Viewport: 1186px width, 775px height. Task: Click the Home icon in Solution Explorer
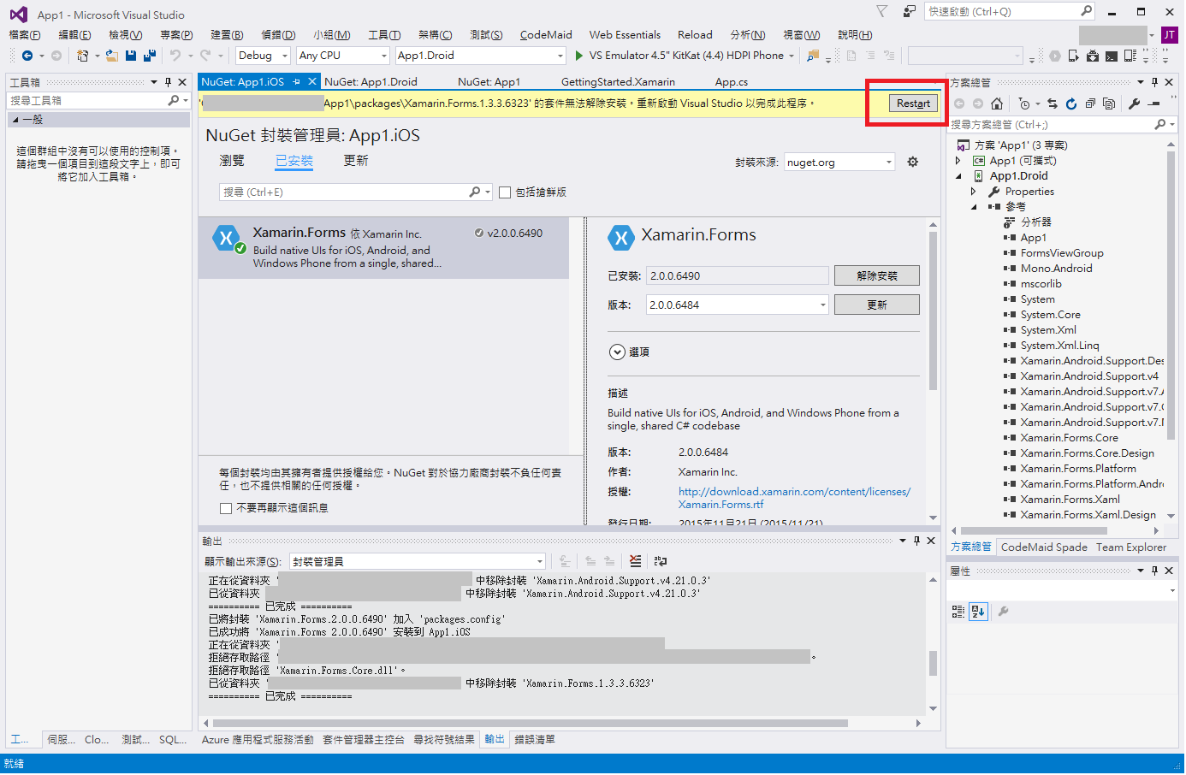click(x=997, y=104)
